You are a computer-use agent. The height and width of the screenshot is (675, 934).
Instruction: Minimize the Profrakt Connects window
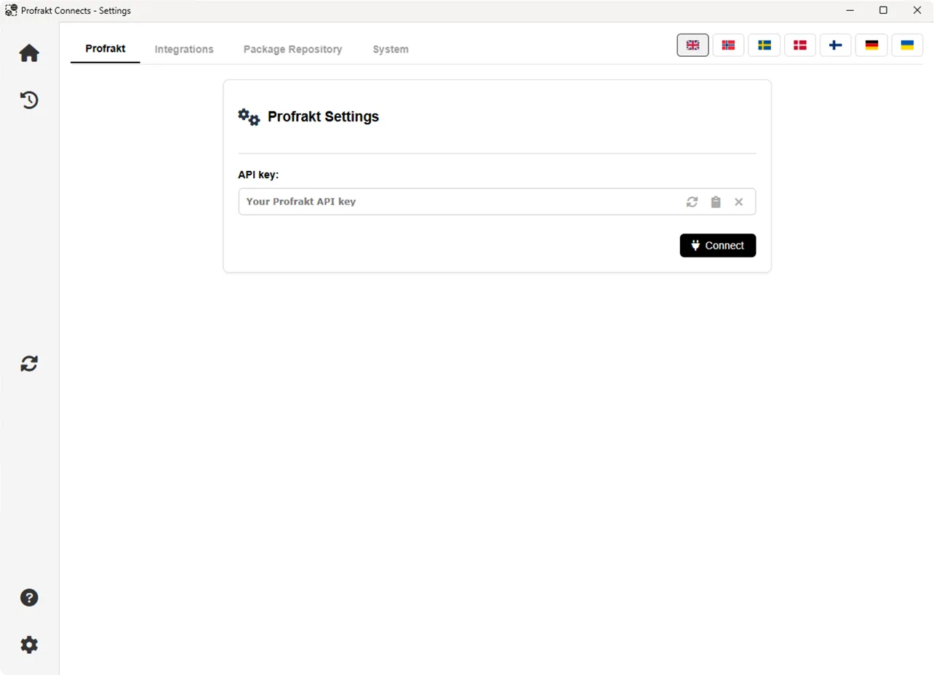850,10
